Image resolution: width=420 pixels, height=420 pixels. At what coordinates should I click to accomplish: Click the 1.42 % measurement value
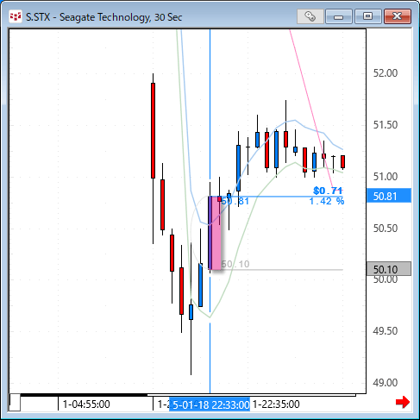[x=327, y=201]
